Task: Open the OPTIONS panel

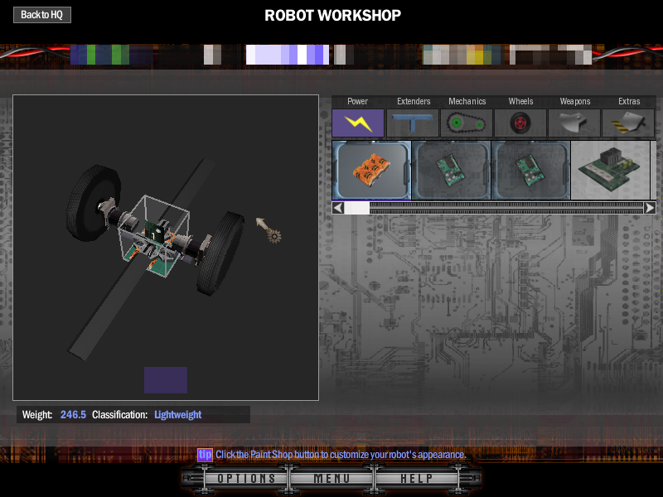Action: tap(246, 479)
